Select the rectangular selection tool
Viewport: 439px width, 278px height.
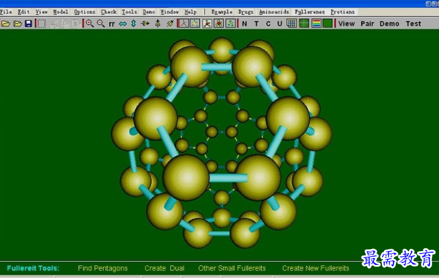[41, 24]
